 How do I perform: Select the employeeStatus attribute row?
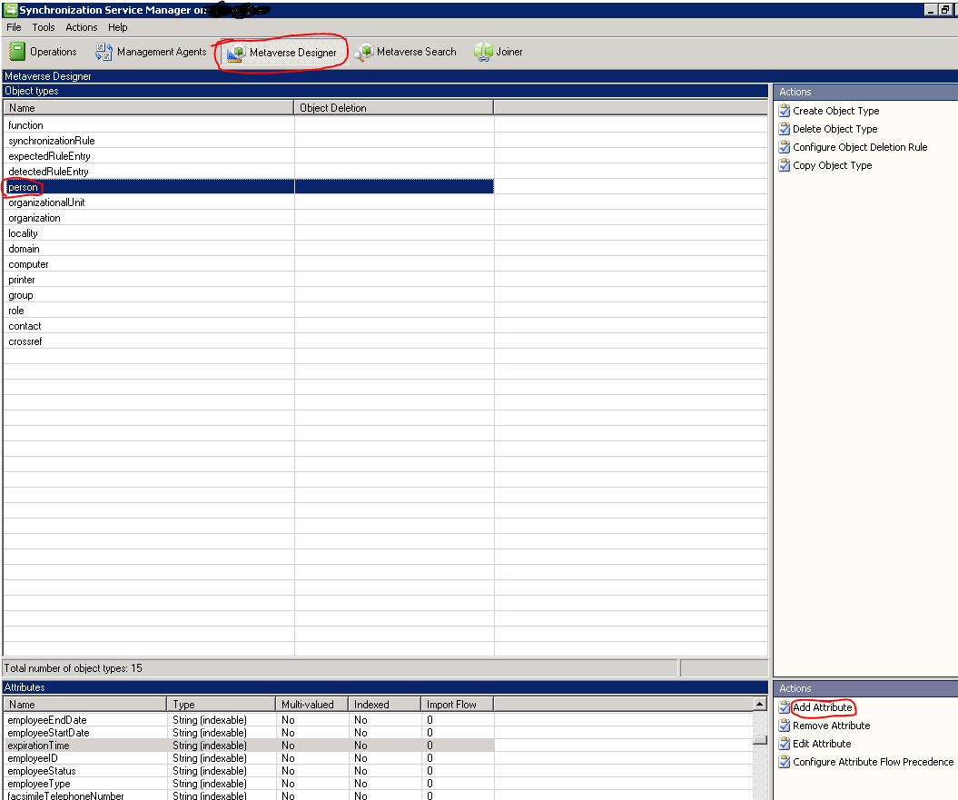(x=249, y=771)
